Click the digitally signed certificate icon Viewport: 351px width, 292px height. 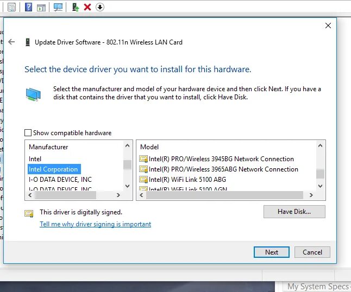click(x=29, y=214)
